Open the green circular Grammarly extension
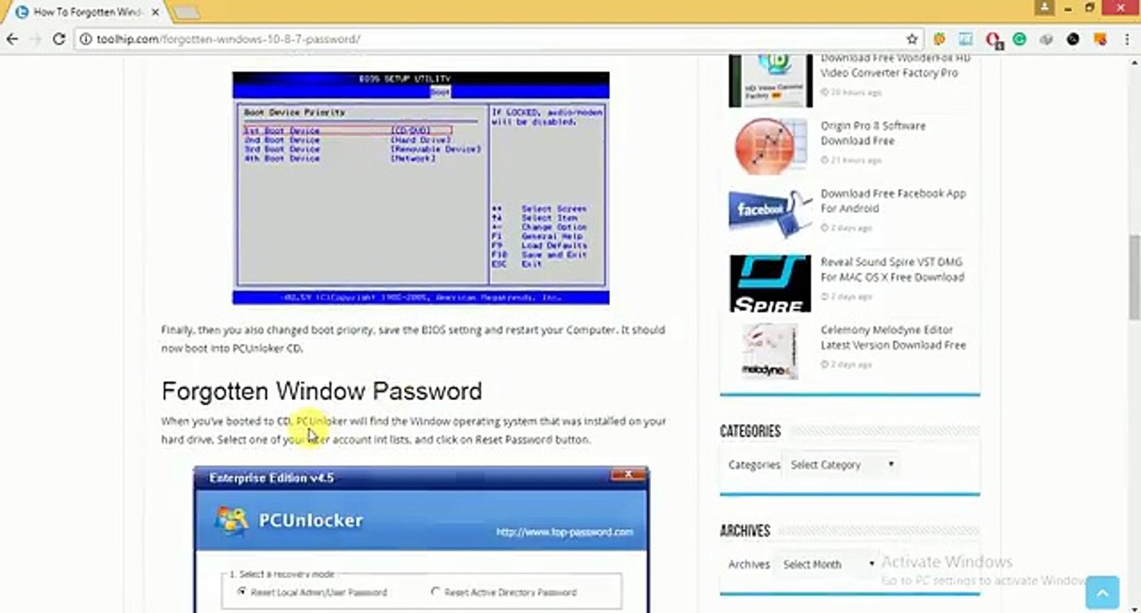Viewport: 1141px width, 613px height. click(1019, 39)
